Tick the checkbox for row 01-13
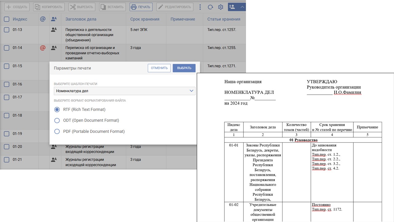Viewport: 394px width, 222px height. tap(6, 30)
